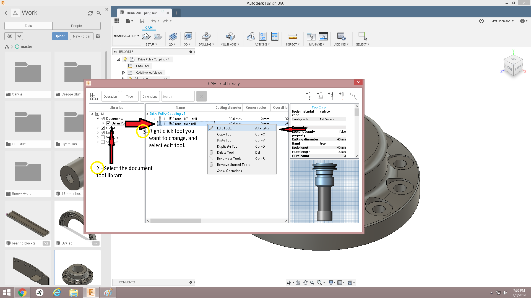Click the refresh icon in Work panel
Viewport: 531px width, 298px height.
point(90,13)
